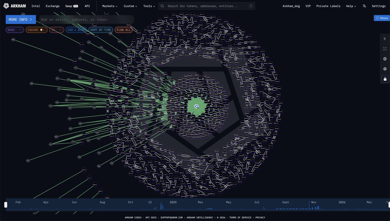Go to the Intel tab
Screen dimensions: 390x221
pos(36,6)
